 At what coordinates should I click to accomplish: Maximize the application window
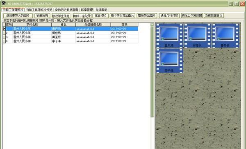click(x=237, y=4)
